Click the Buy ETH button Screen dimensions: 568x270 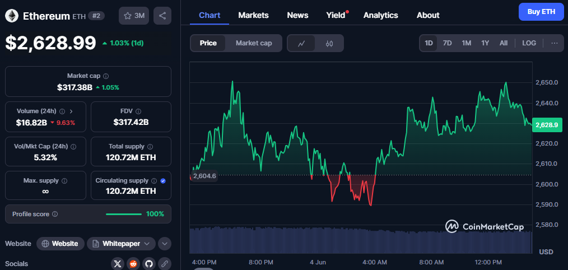[541, 12]
